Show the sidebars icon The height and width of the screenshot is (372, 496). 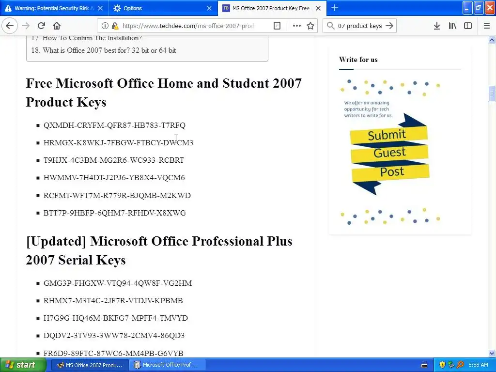468,26
